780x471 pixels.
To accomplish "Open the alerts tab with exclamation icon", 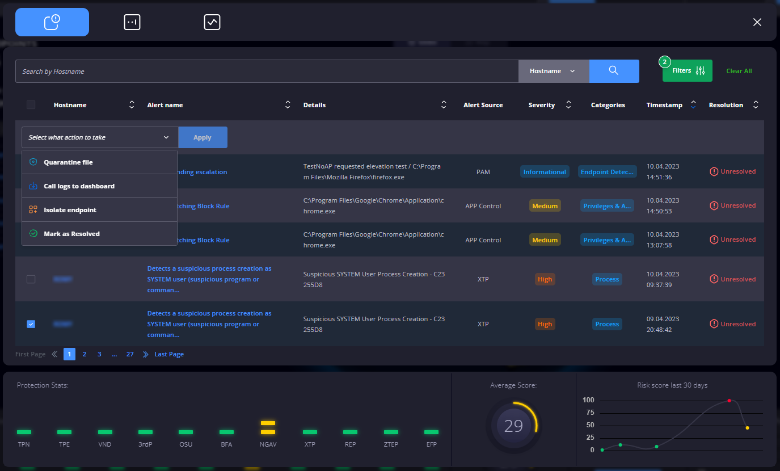I will [x=52, y=22].
